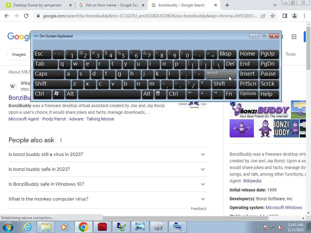Click the address bar URL field
The height and width of the screenshot is (233, 311).
(x=150, y=16)
